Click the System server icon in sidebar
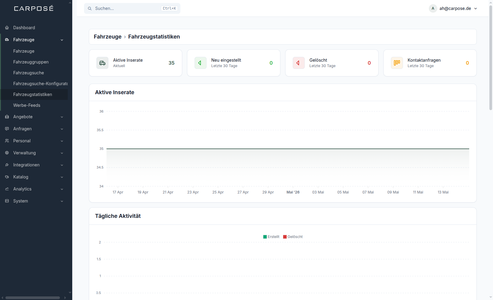Screen dimensions: 493x300 click(x=7, y=201)
